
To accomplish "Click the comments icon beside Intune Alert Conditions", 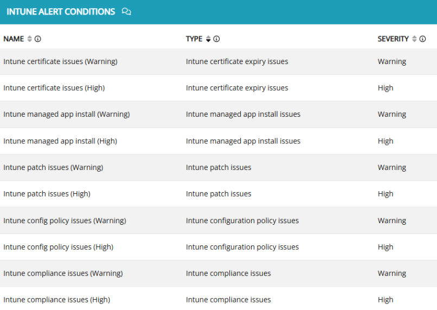I will tap(126, 11).
